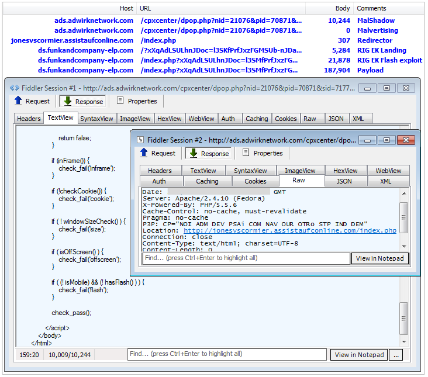428x377 pixels.
Task: Open Properties in Session #1 window
Action: pyautogui.click(x=120, y=101)
